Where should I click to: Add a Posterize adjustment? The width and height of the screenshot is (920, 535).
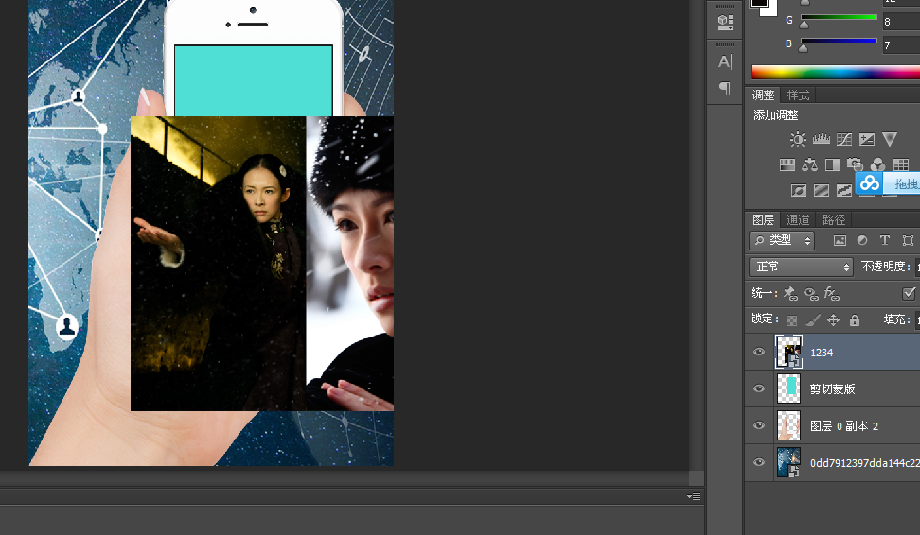(822, 190)
